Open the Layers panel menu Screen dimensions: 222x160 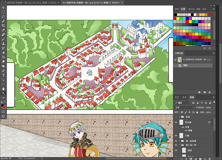213,97
